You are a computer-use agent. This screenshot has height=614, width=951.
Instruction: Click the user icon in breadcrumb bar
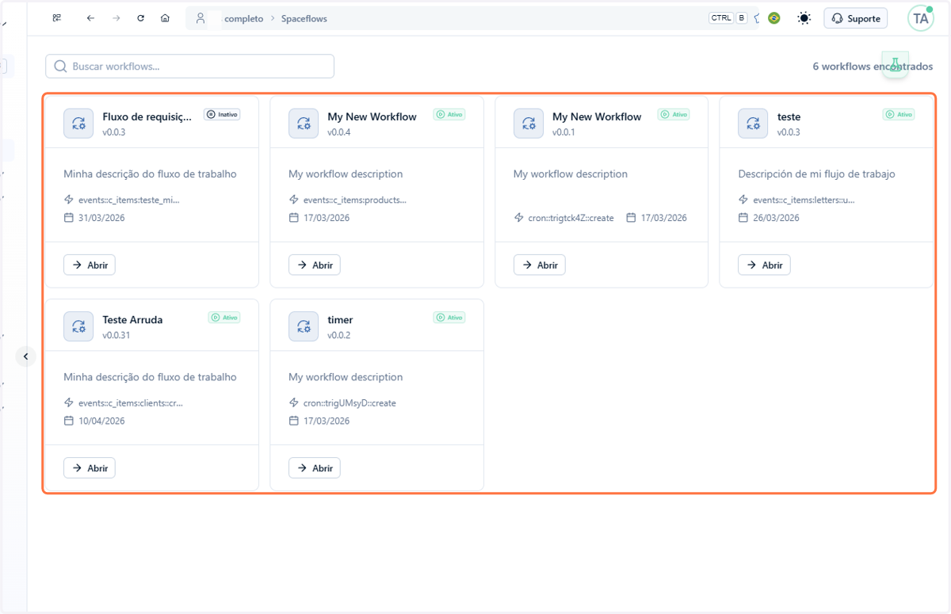201,17
